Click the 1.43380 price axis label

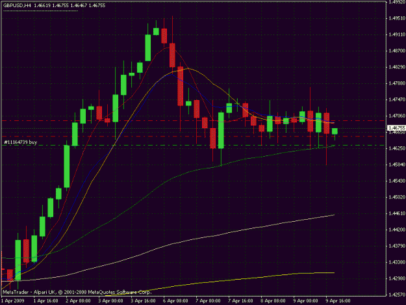tap(396, 262)
